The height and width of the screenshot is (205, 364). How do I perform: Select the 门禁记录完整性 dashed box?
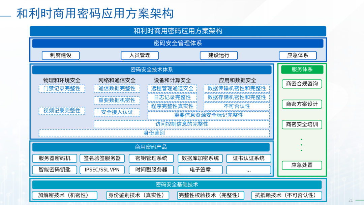point(62,88)
